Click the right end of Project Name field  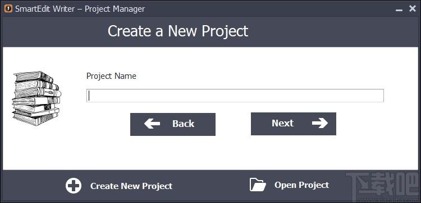click(x=377, y=96)
